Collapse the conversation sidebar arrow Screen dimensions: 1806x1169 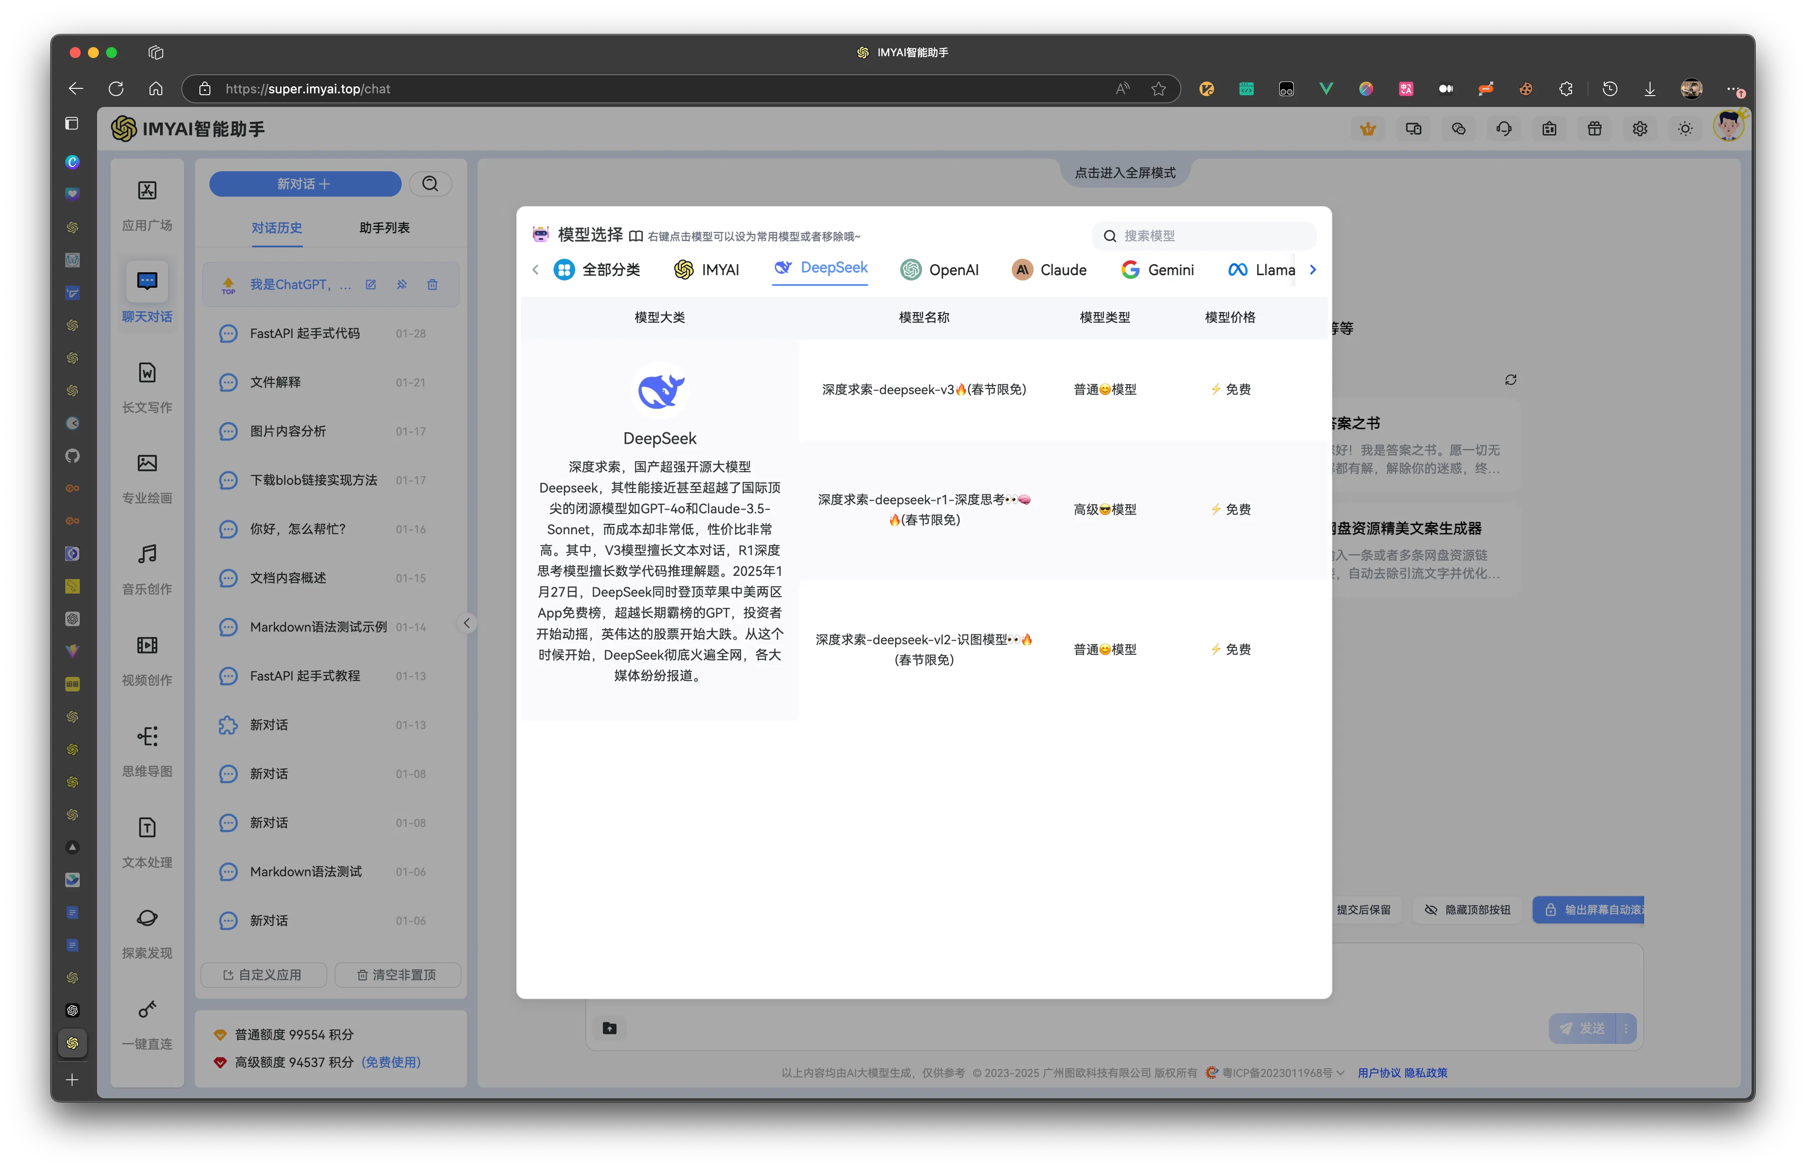(466, 623)
